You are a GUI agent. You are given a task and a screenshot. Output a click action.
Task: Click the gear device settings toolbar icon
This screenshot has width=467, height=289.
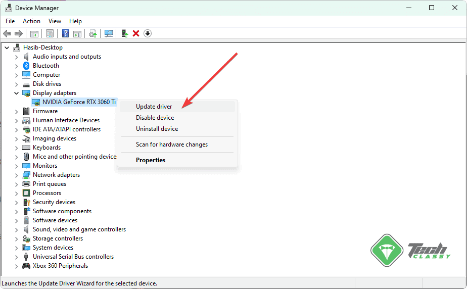(93, 33)
